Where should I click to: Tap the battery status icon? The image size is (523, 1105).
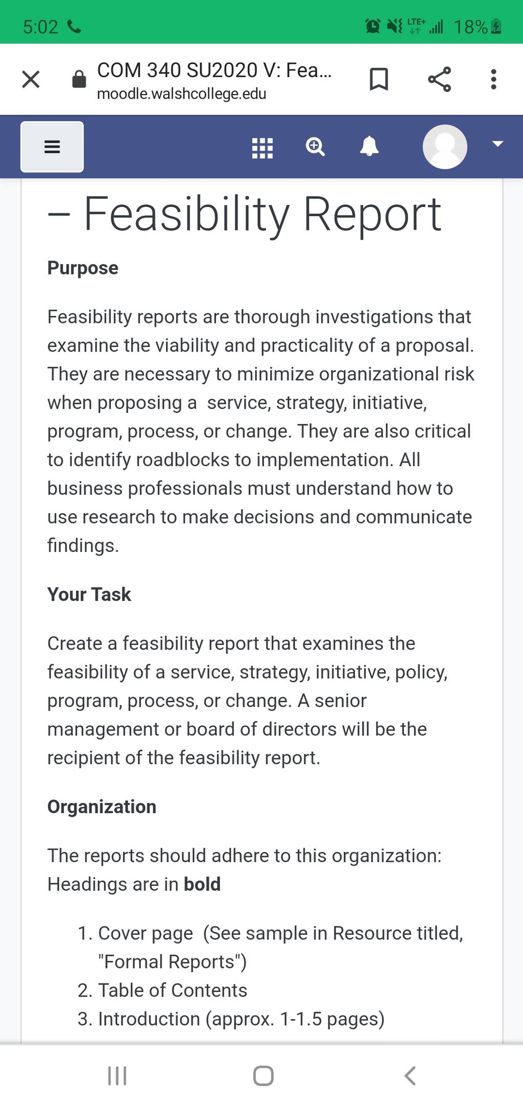pyautogui.click(x=496, y=26)
